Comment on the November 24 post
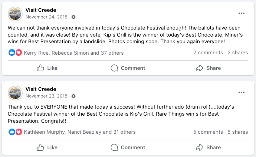The image size is (256, 157). pos(128,68)
